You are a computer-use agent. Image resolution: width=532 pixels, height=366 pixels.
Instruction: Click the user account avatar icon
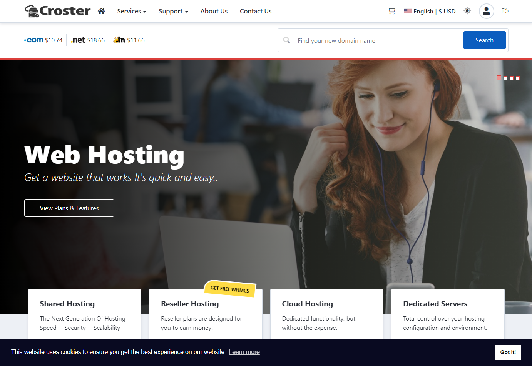(486, 11)
